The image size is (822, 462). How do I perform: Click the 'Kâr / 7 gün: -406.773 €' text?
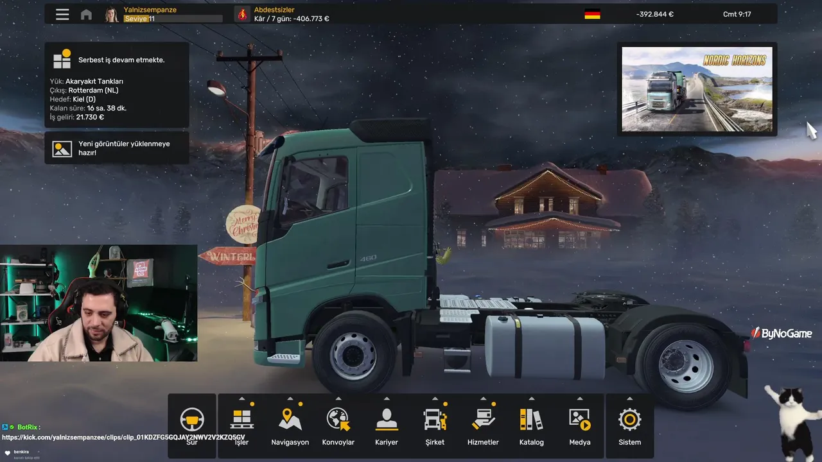[x=292, y=19]
